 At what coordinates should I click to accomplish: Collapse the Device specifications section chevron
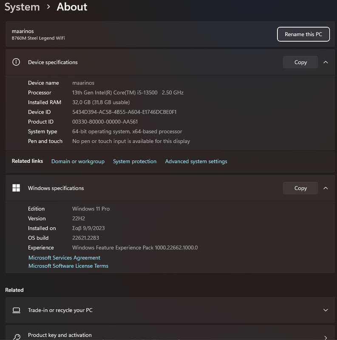click(x=326, y=62)
